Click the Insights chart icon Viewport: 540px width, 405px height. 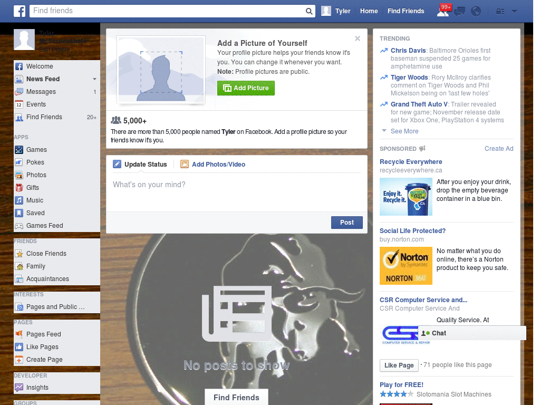pyautogui.click(x=19, y=388)
